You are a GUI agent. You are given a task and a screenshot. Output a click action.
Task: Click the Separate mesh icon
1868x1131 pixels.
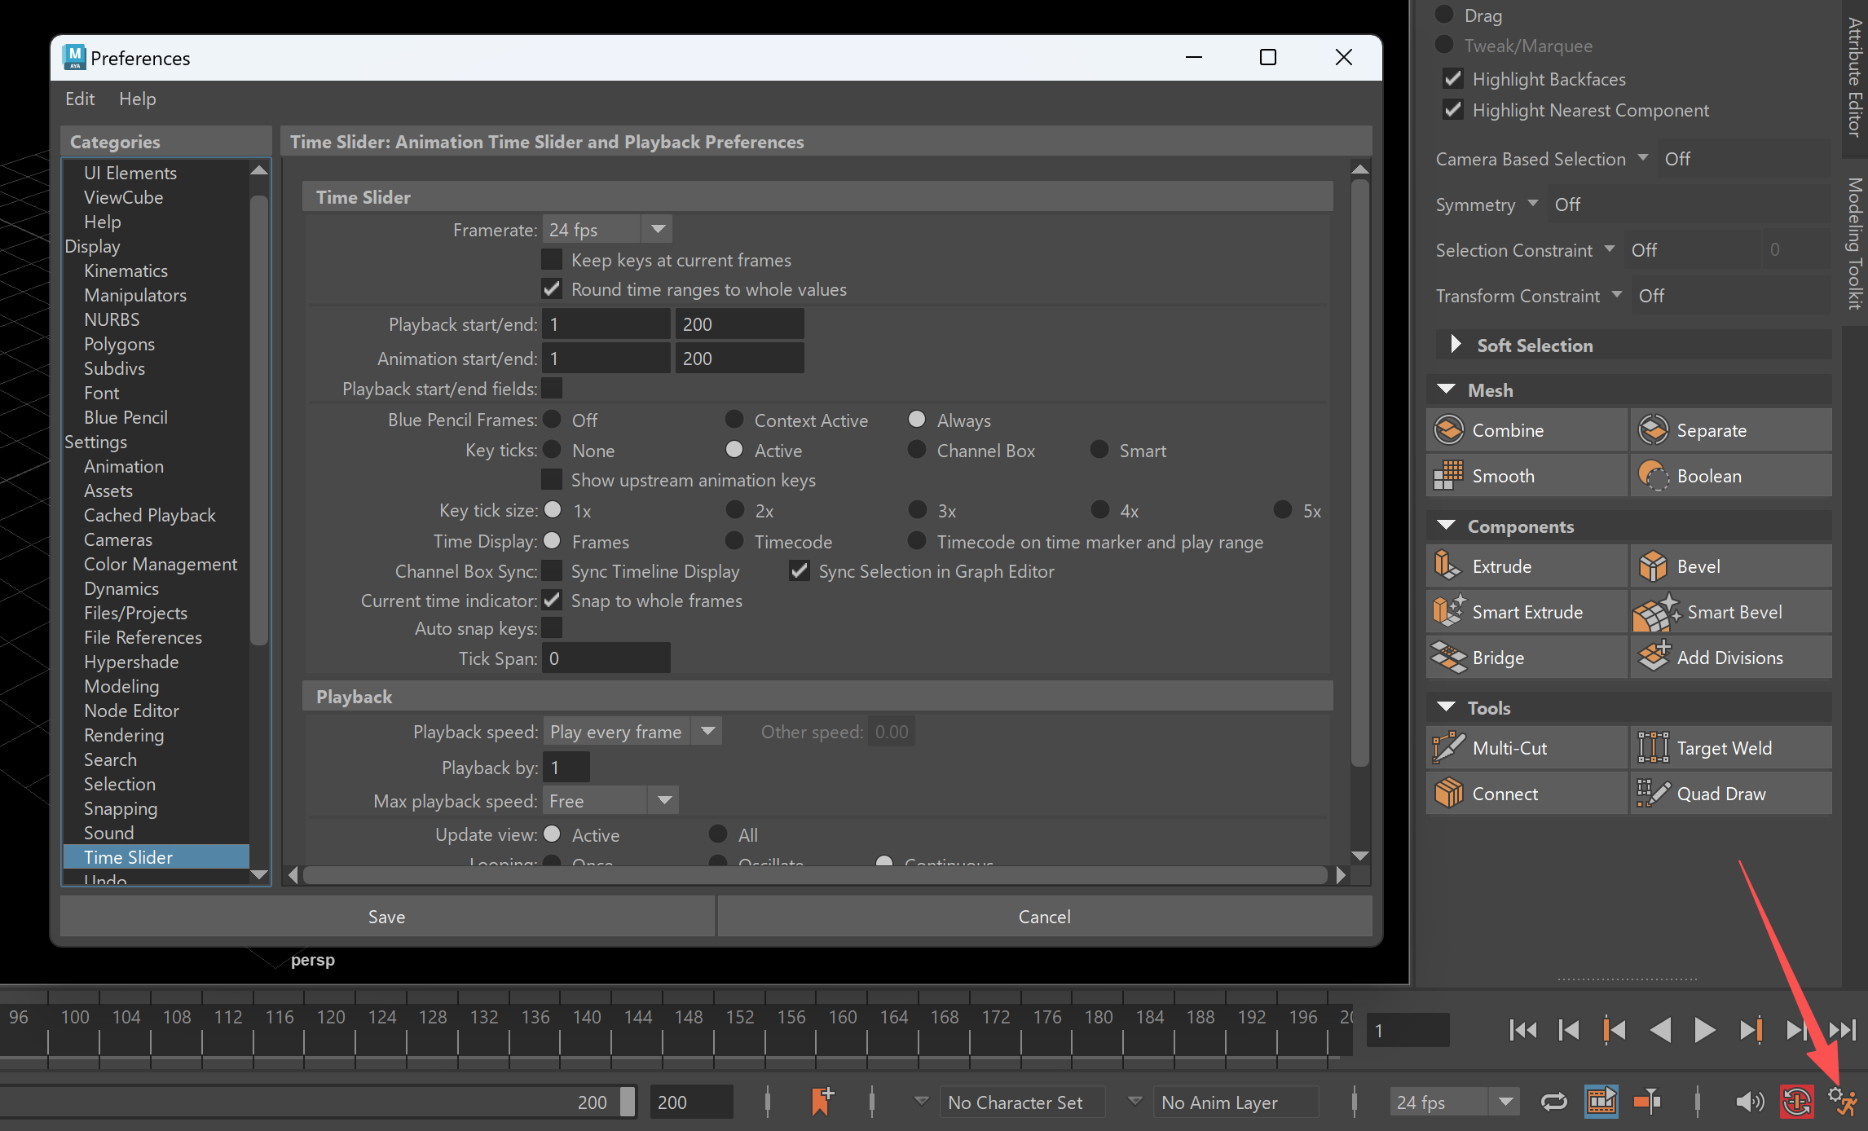pyautogui.click(x=1654, y=430)
